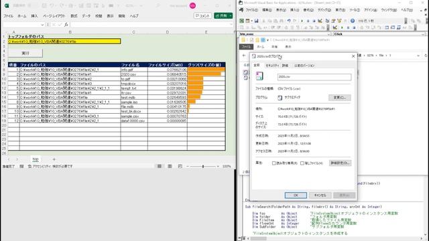429x241 pixels.
Task: Open the デバッグ menu in VBA editor
Action: pos(324,10)
